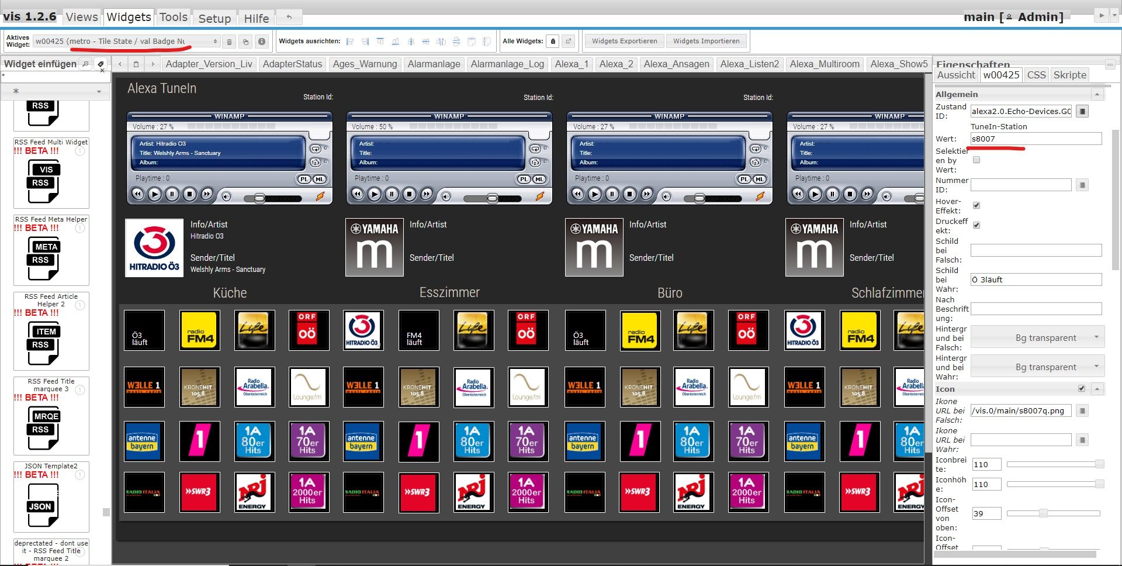Browse image for Ikone URL bei Falsch
This screenshot has height=566, width=1122.
(x=1082, y=410)
